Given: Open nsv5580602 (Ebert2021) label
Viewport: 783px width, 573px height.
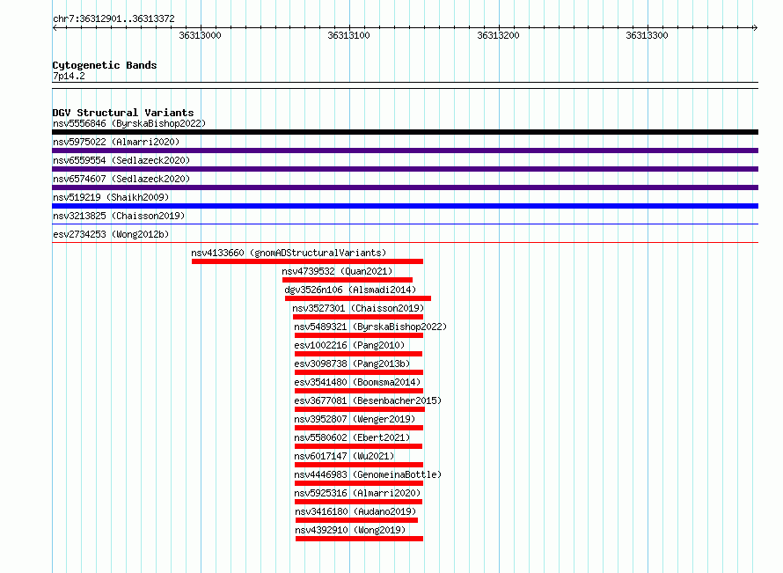Looking at the screenshot, I should click(352, 437).
